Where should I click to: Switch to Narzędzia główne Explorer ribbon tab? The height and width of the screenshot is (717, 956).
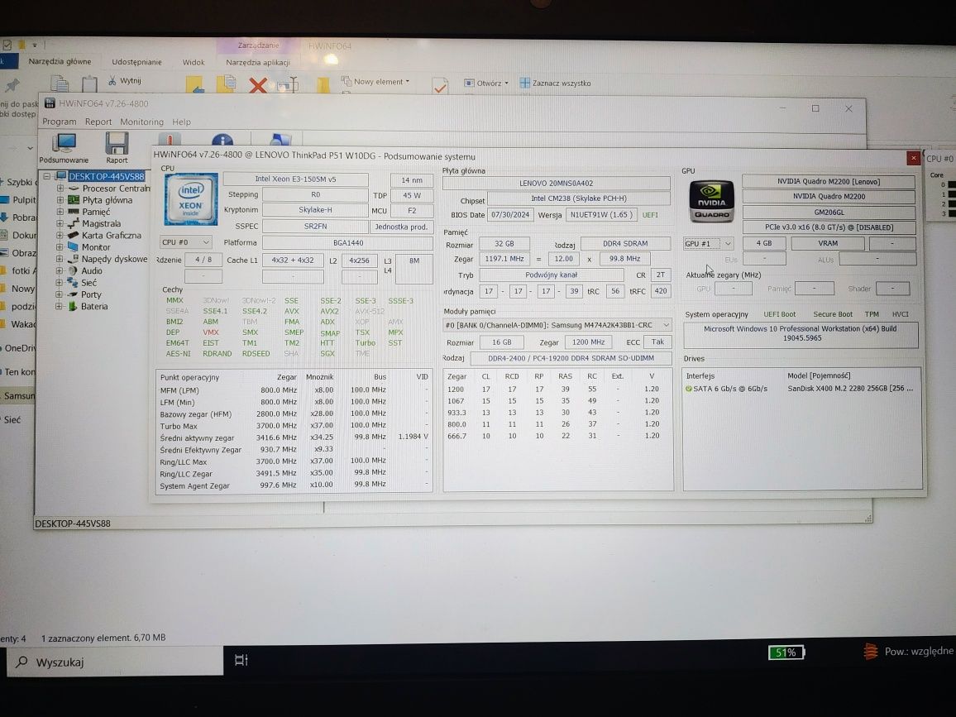pos(60,61)
